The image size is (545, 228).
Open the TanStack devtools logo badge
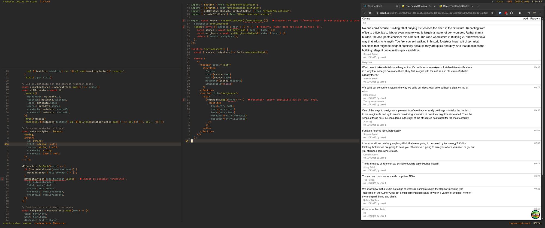[535, 214]
